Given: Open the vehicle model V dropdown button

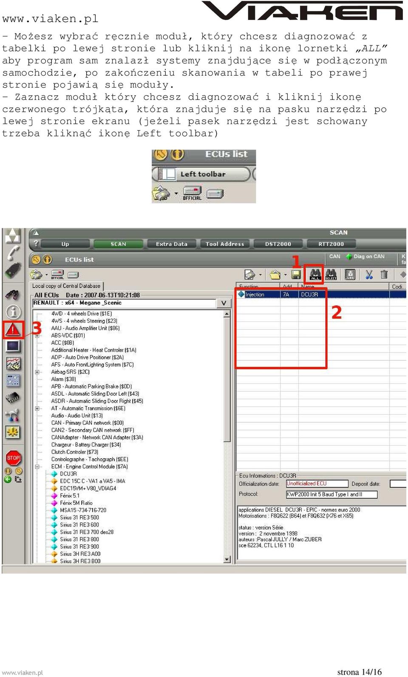Looking at the screenshot, I should click(x=224, y=303).
